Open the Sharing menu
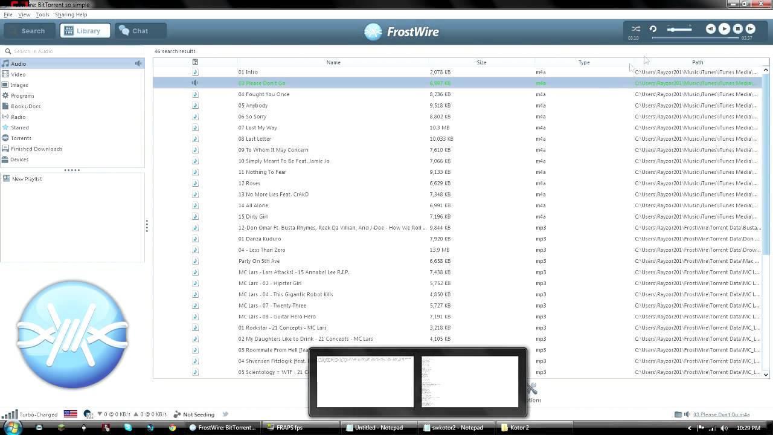This screenshot has width=773, height=435. click(x=64, y=14)
